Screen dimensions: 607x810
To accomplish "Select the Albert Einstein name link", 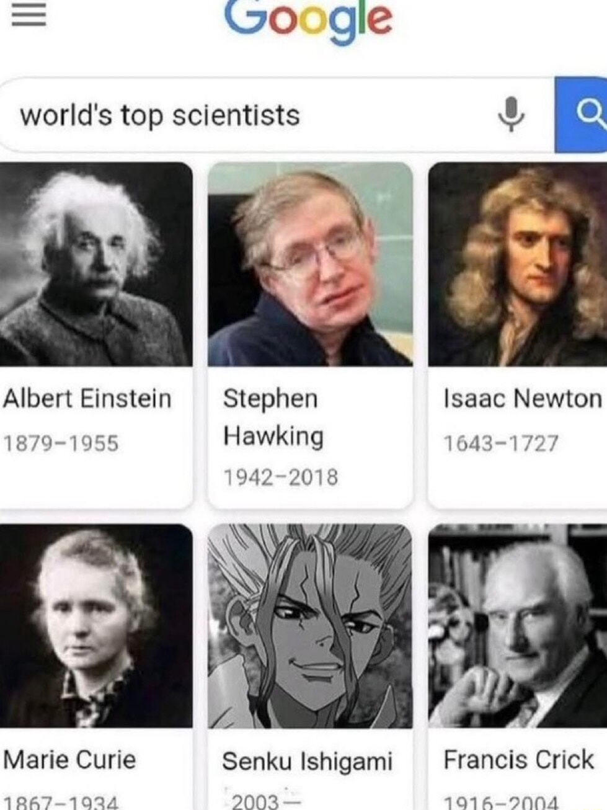I will tap(87, 398).
